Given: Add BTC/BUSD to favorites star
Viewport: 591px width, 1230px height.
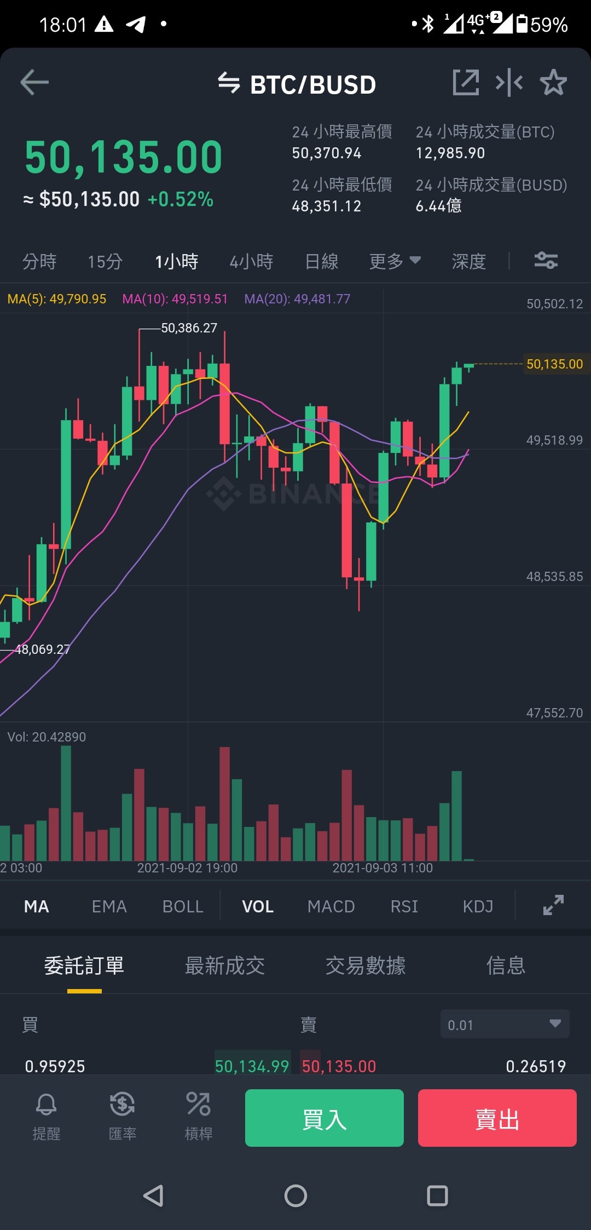Looking at the screenshot, I should pyautogui.click(x=553, y=83).
